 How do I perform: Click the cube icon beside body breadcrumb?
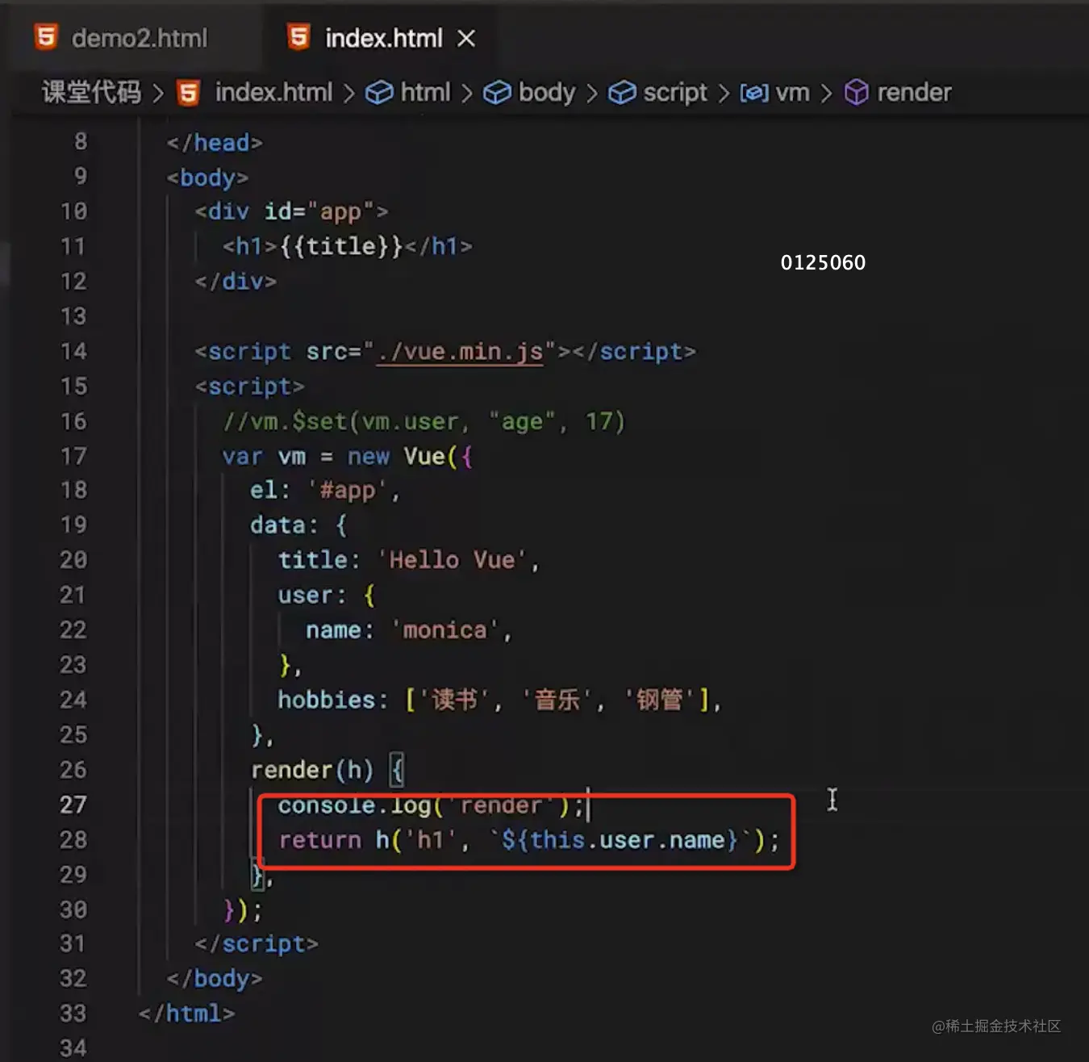tap(497, 94)
